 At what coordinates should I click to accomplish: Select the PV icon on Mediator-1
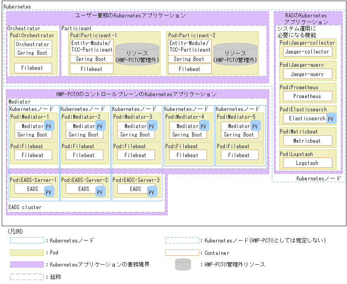click(49, 126)
